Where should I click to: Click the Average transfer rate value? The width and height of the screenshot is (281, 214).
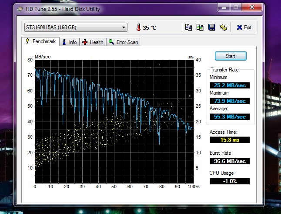230,117
